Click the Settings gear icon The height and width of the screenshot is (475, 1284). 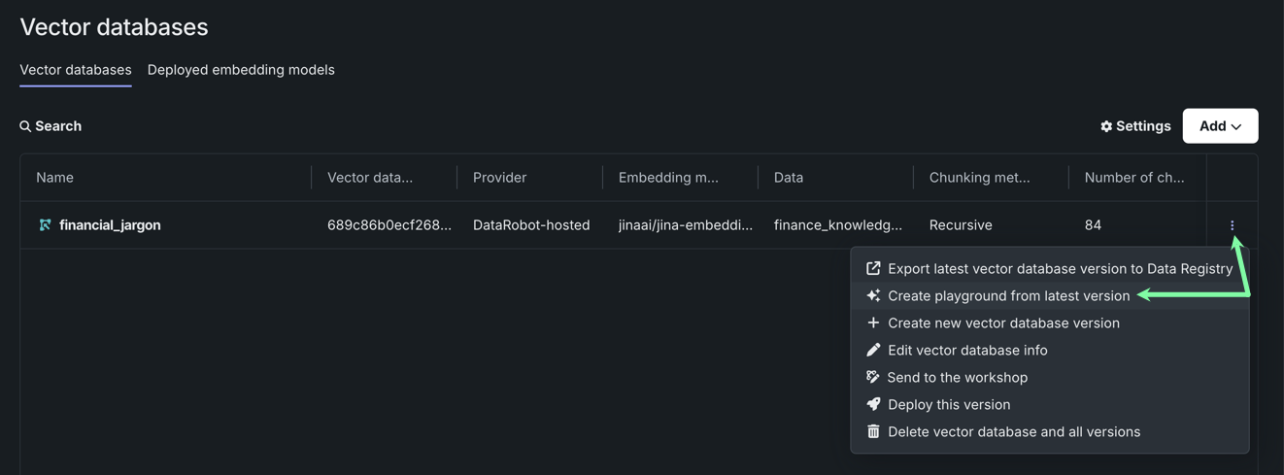(1106, 126)
